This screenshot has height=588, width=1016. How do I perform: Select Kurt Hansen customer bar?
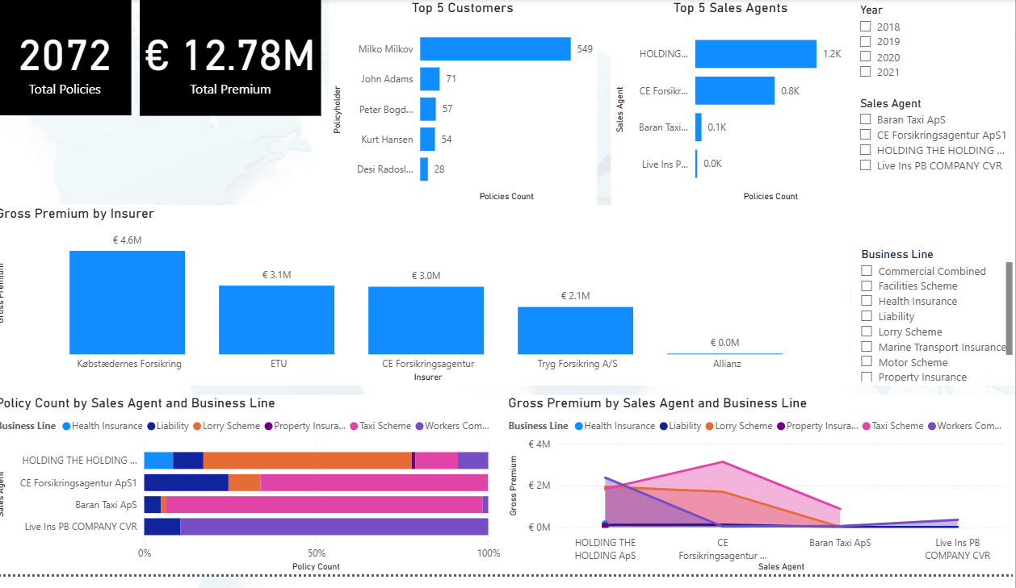[x=427, y=140]
